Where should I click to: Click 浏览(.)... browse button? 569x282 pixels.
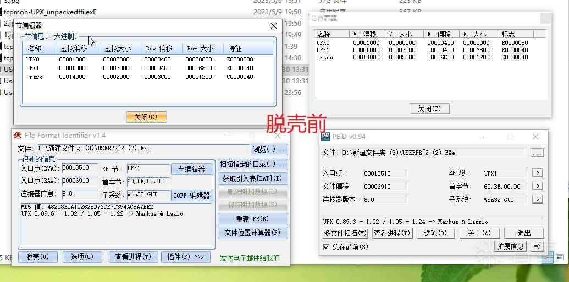click(269, 149)
